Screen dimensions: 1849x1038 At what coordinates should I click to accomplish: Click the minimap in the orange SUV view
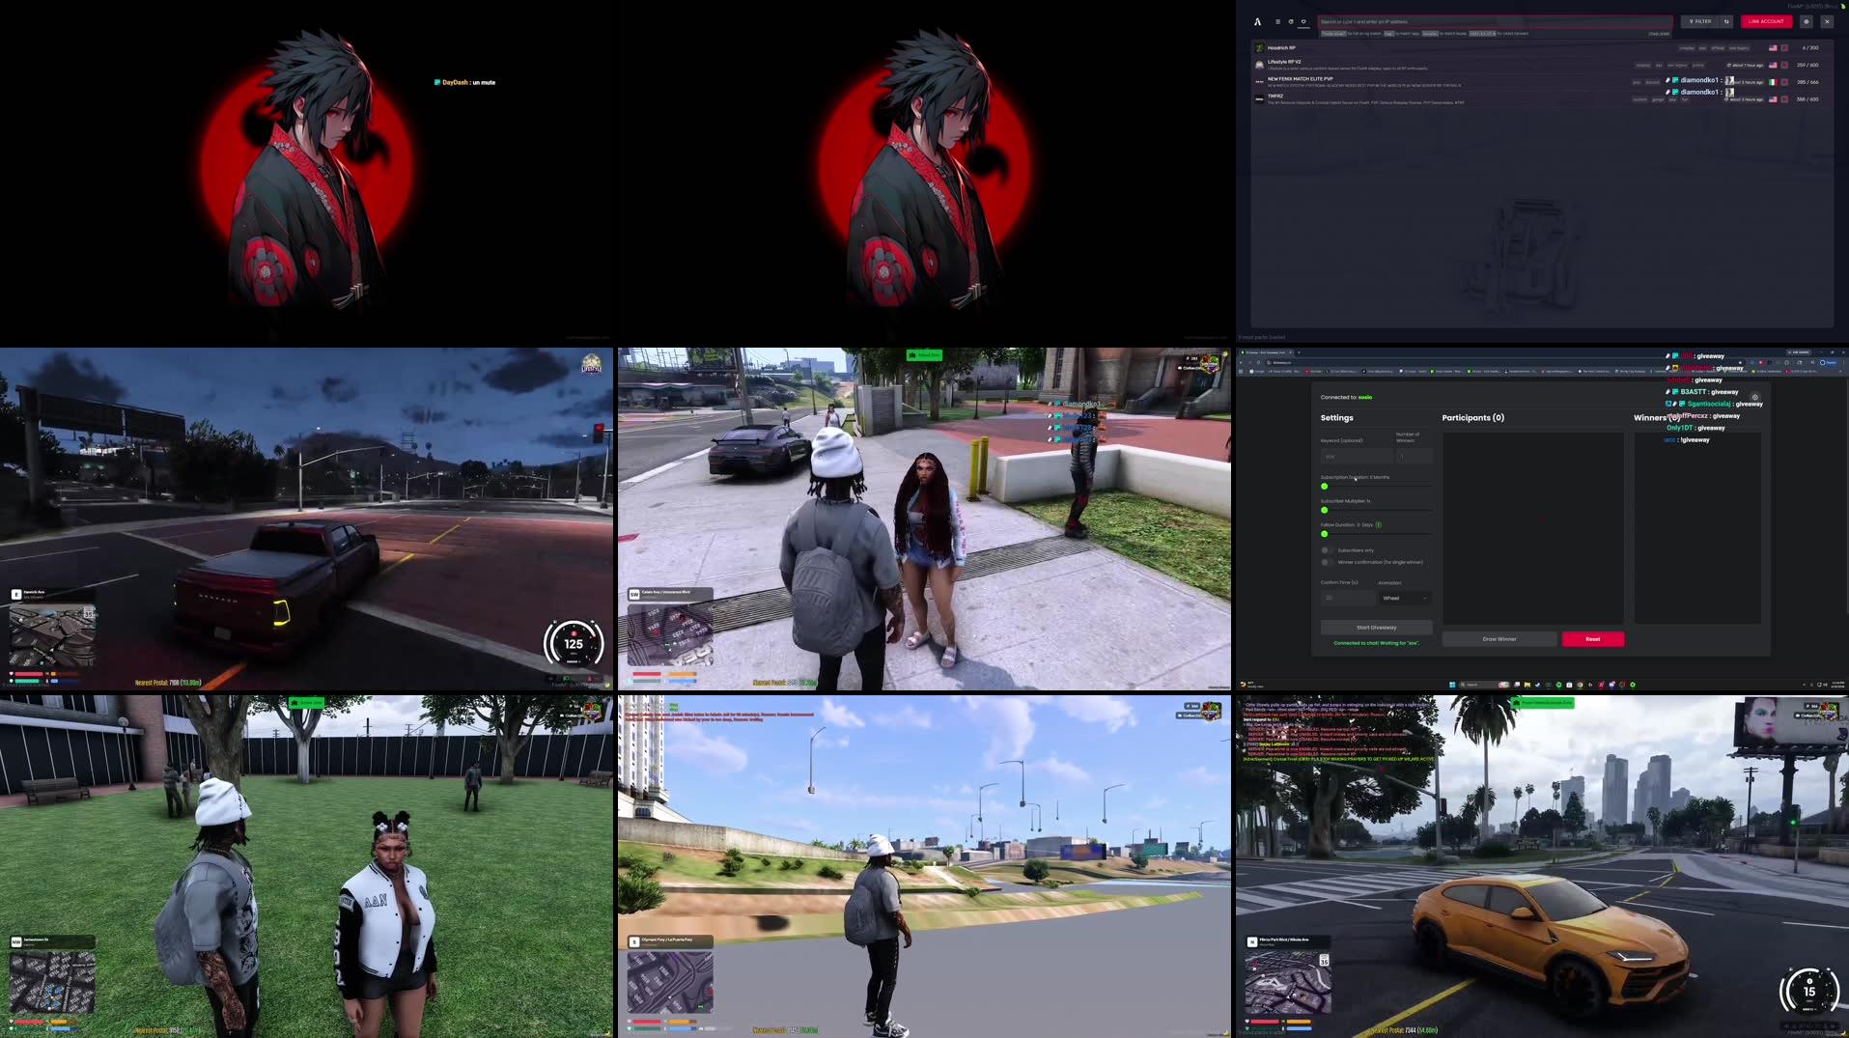pyautogui.click(x=1288, y=982)
